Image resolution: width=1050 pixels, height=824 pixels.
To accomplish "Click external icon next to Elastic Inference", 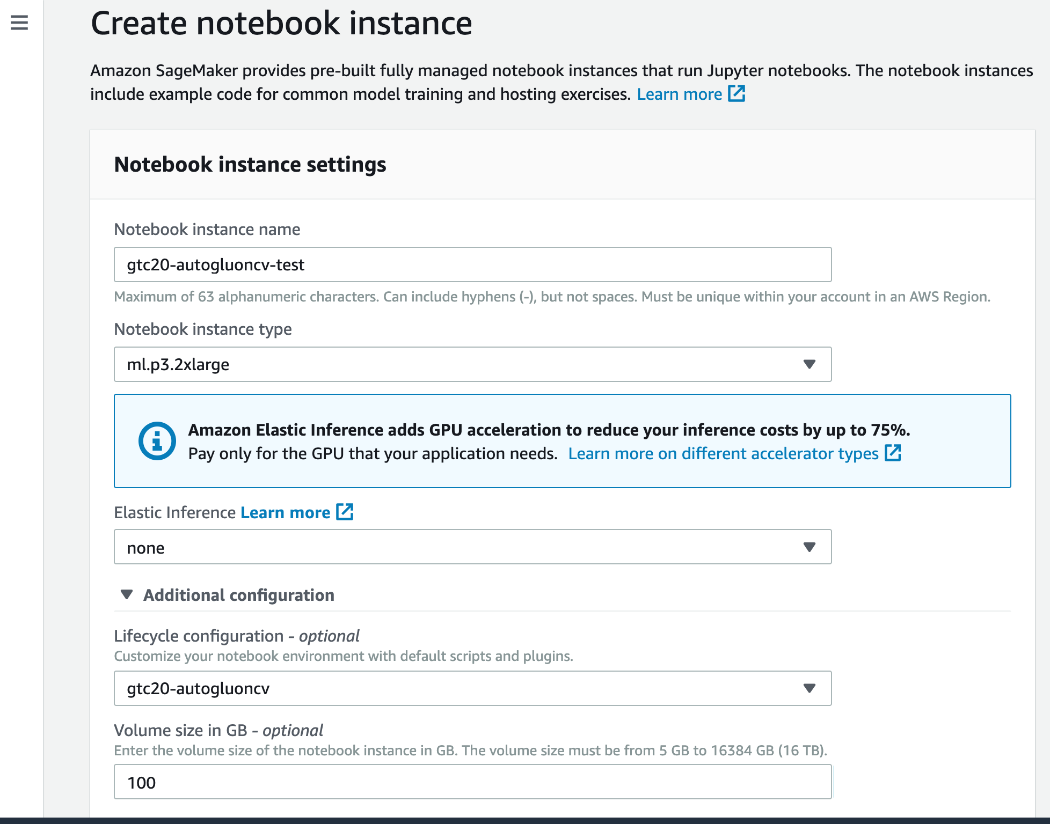I will 345,512.
